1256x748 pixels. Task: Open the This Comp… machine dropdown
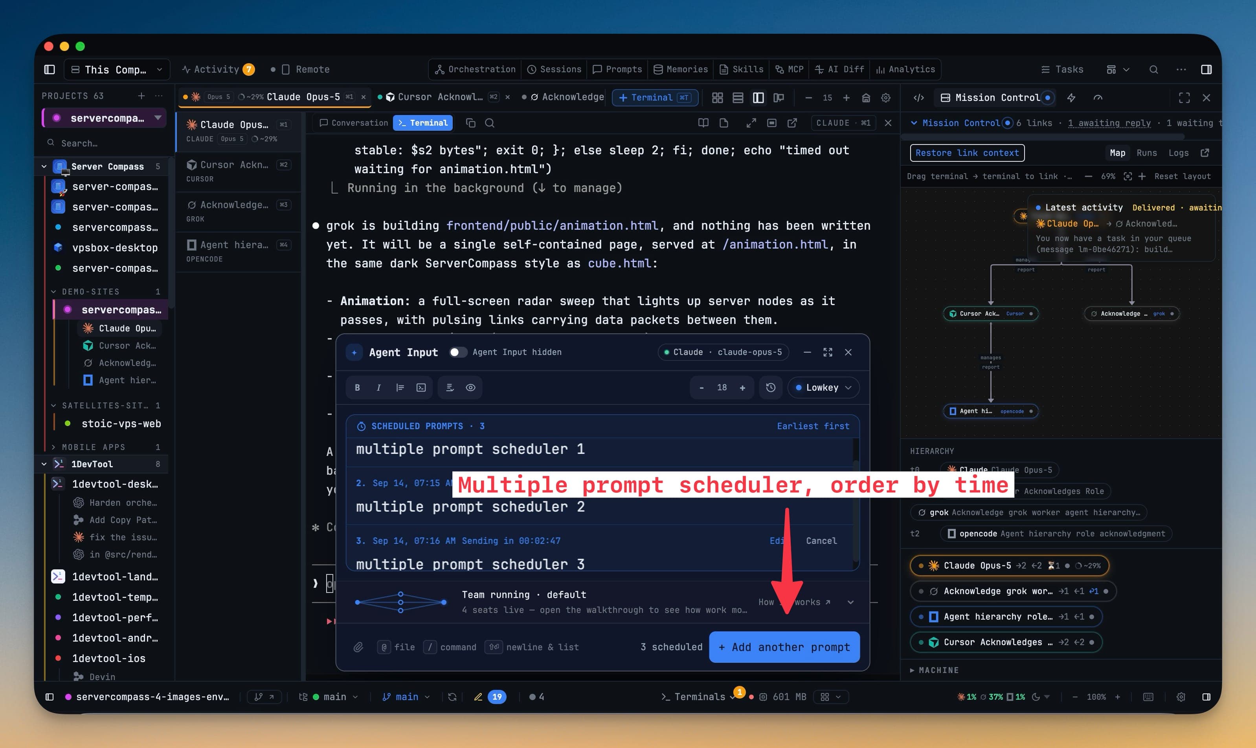(x=117, y=69)
